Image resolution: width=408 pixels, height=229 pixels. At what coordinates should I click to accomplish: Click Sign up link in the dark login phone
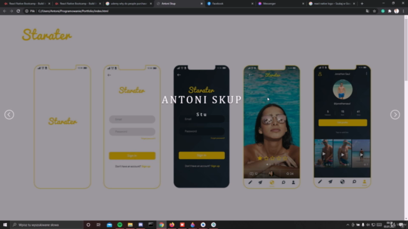click(215, 166)
